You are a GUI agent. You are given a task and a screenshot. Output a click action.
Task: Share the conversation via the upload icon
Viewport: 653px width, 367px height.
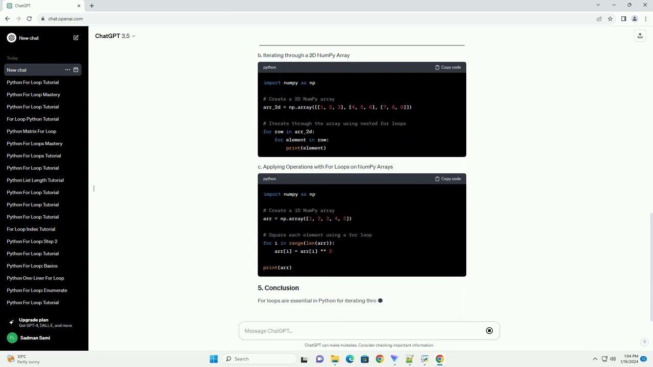coord(640,36)
